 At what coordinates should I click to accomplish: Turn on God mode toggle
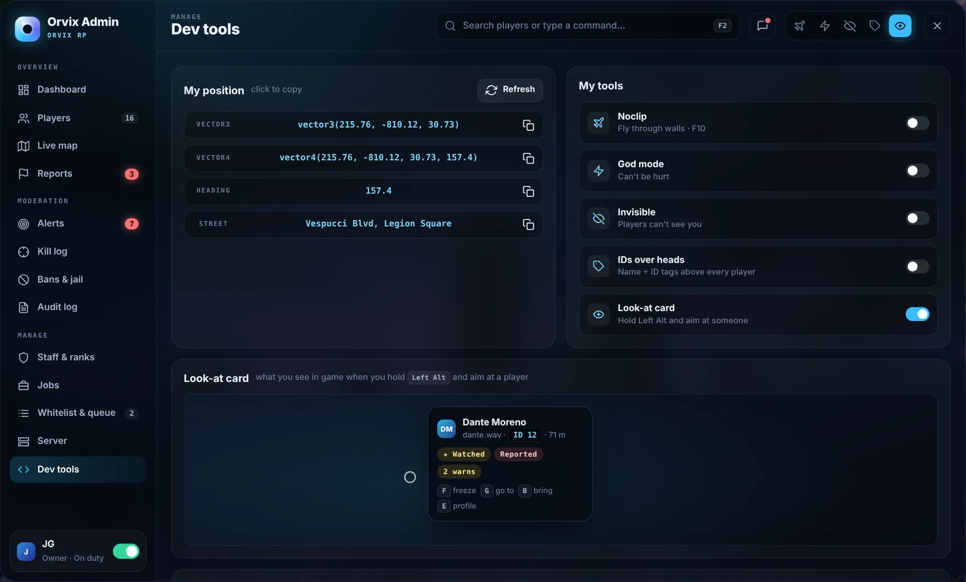coord(917,171)
